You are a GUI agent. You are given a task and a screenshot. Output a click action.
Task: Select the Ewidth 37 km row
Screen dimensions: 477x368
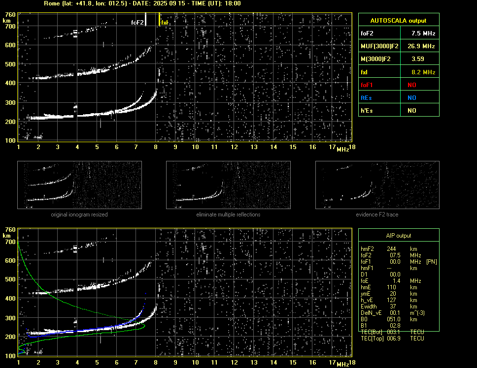[x=389, y=307]
